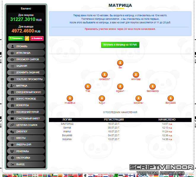Click the fulgur user avatar icon
The height and width of the screenshot is (177, 196).
click(x=102, y=98)
